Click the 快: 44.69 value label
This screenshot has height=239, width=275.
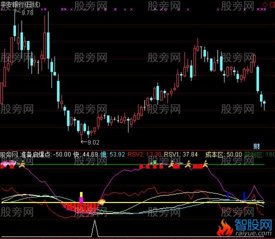(x=85, y=154)
